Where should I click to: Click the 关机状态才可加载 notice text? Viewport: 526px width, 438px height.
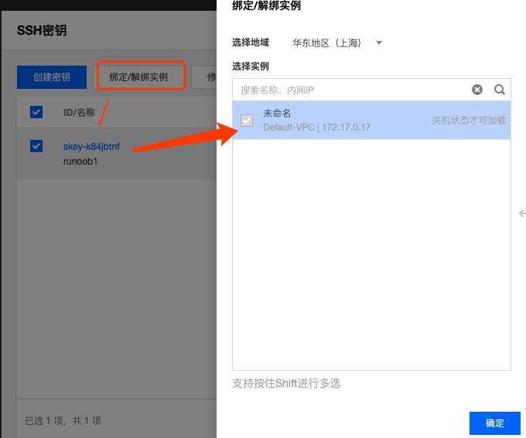pyautogui.click(x=469, y=121)
